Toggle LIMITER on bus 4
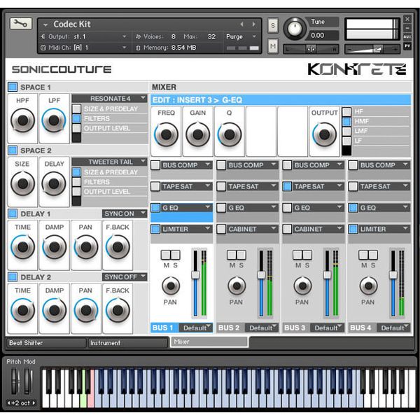 [353, 230]
